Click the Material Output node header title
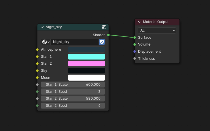The image size is (210, 131). click(156, 22)
